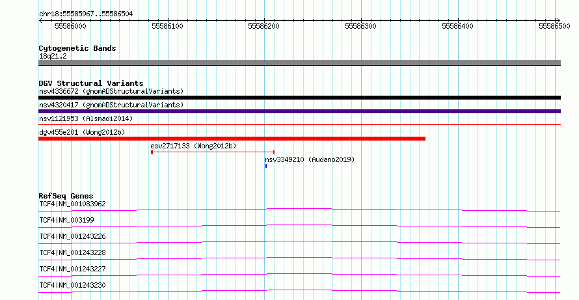This screenshot has width=579, height=300.
Task: Click ruler coordinate 55586100
Action: [x=167, y=26]
